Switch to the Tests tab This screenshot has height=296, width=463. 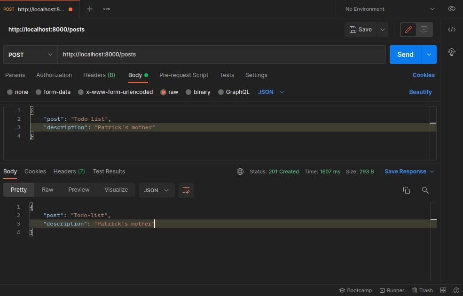point(227,75)
